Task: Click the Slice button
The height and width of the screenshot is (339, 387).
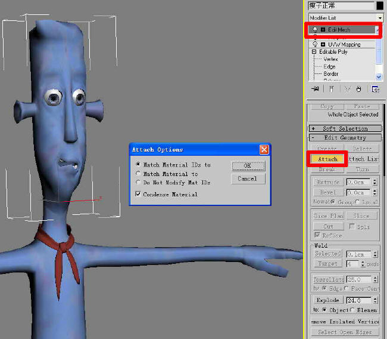Action: (361, 216)
